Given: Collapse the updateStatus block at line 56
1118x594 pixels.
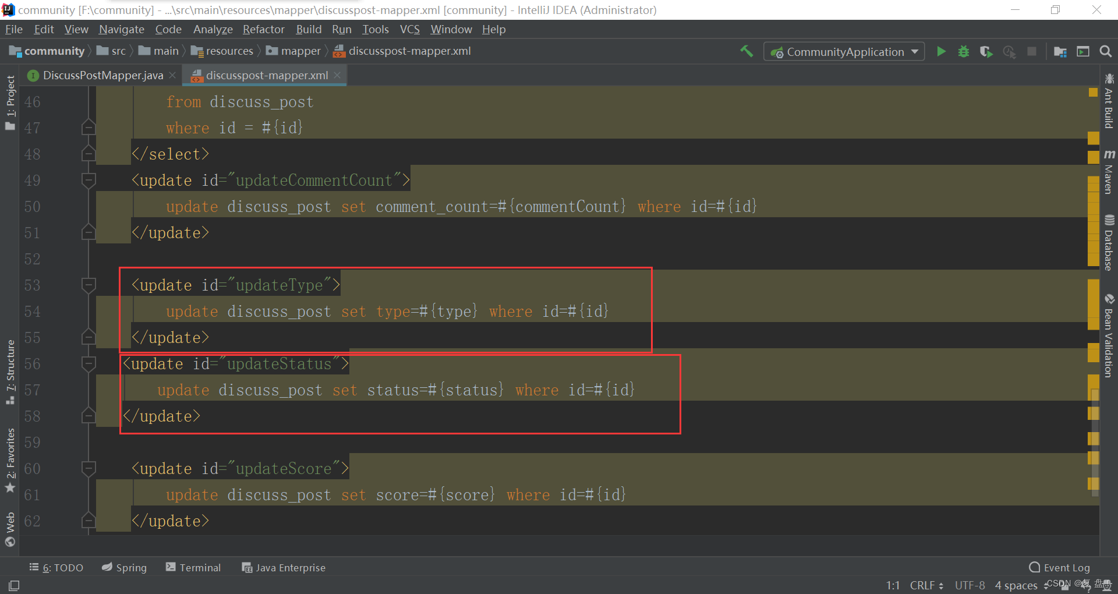Looking at the screenshot, I should 89,364.
